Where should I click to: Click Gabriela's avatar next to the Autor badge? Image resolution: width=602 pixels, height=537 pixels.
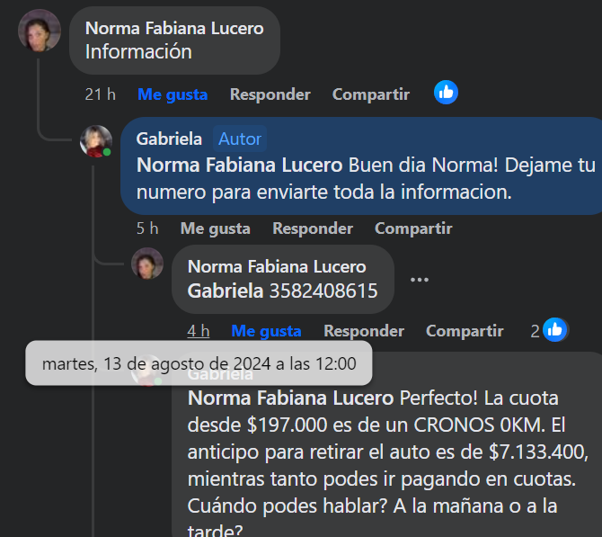[x=95, y=141]
